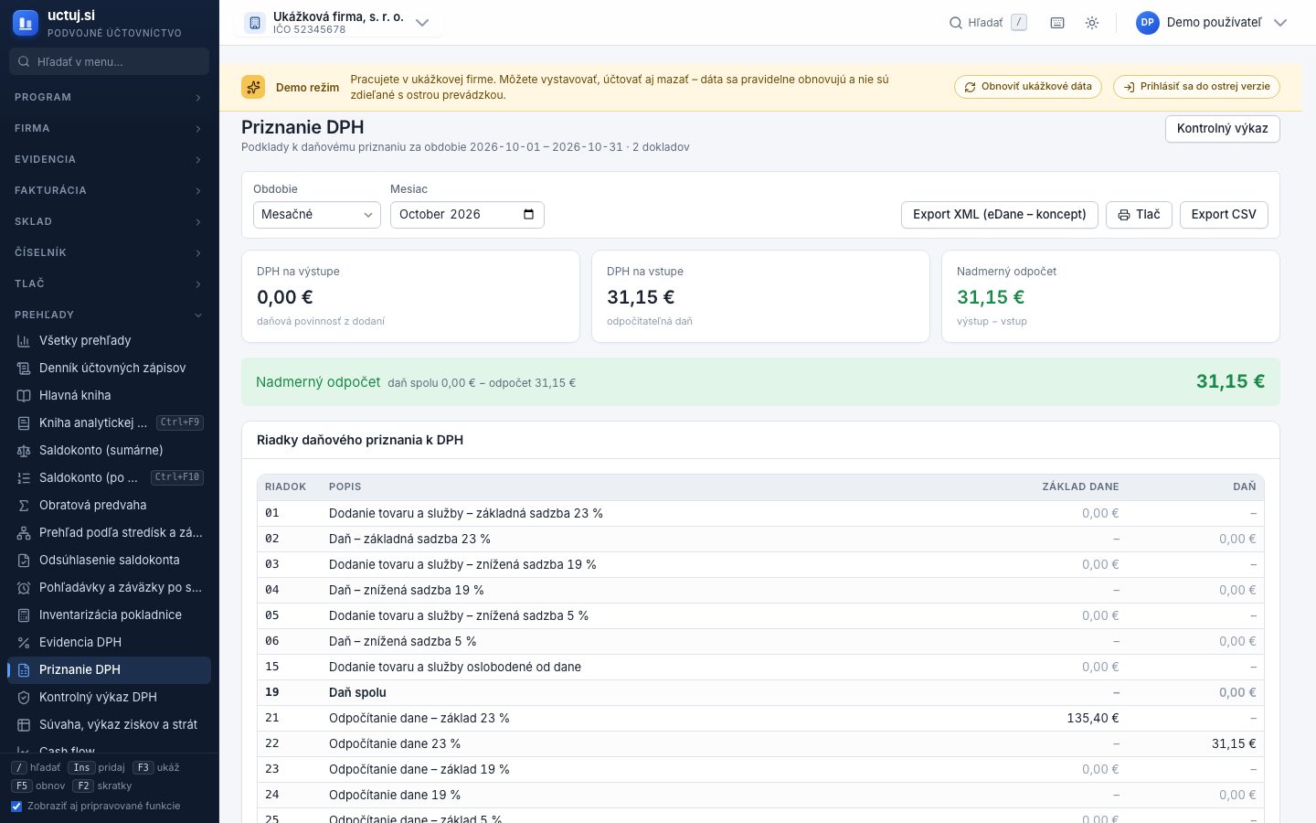
Task: Click the Demo režim sparkle icon
Action: 253,87
